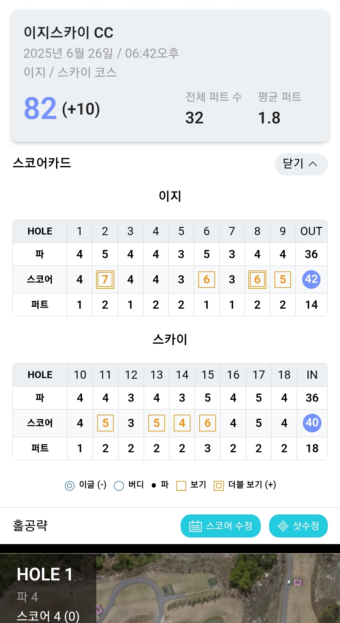This screenshot has height=623, width=340.
Task: Select the blue 40 IN total badge
Action: [x=312, y=423]
